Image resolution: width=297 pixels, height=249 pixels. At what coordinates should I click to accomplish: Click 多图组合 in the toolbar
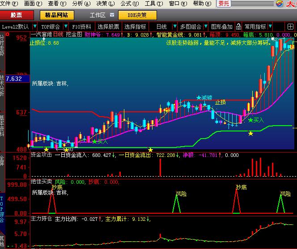[191, 27]
